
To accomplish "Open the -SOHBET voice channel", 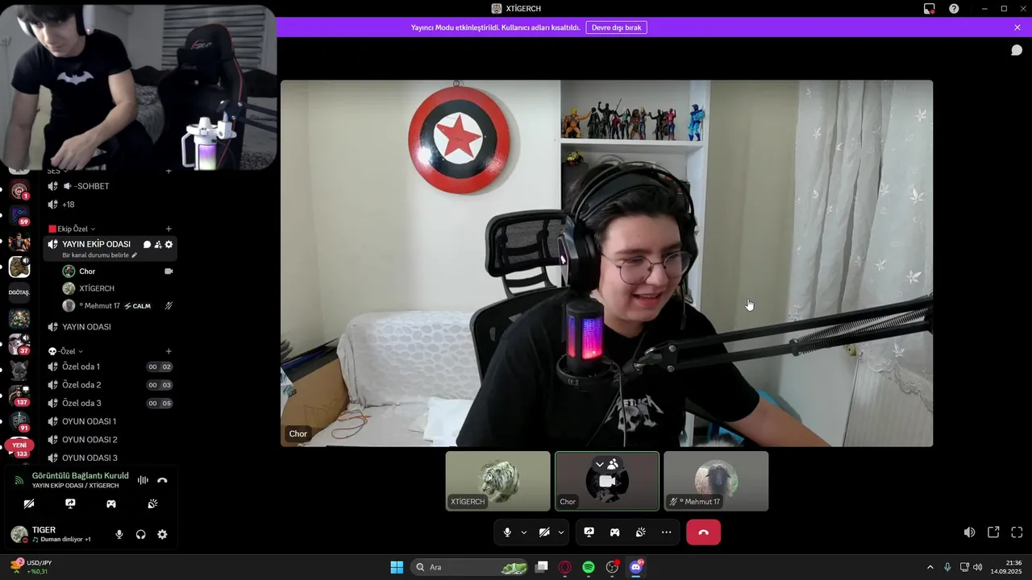I will point(110,186).
